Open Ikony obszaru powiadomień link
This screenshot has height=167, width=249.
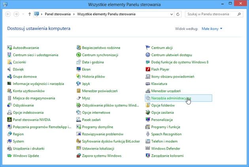tap(173, 77)
